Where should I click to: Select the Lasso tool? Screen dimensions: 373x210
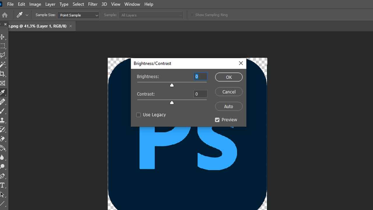(2, 55)
